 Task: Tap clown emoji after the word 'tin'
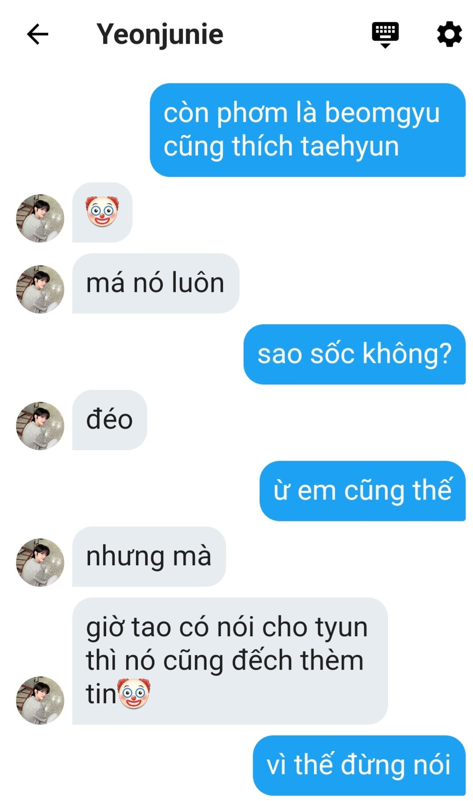coord(133,693)
